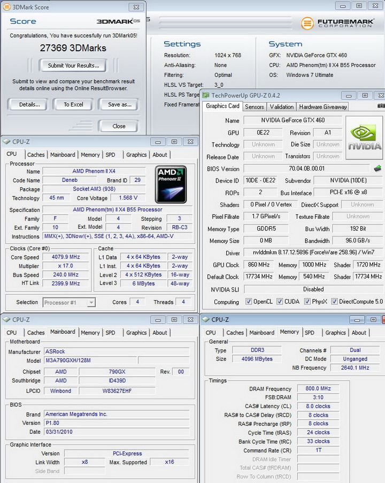Click the GPU Clock value 860 MHz
Screen dimensions: 385x483
click(258, 265)
